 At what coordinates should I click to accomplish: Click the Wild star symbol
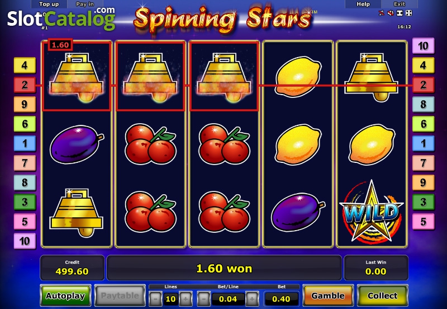click(372, 212)
